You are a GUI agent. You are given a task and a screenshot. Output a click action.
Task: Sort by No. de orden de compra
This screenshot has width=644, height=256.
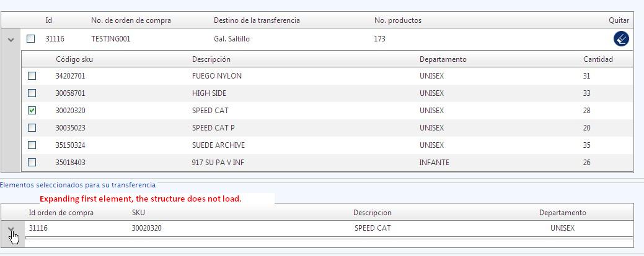pos(131,20)
